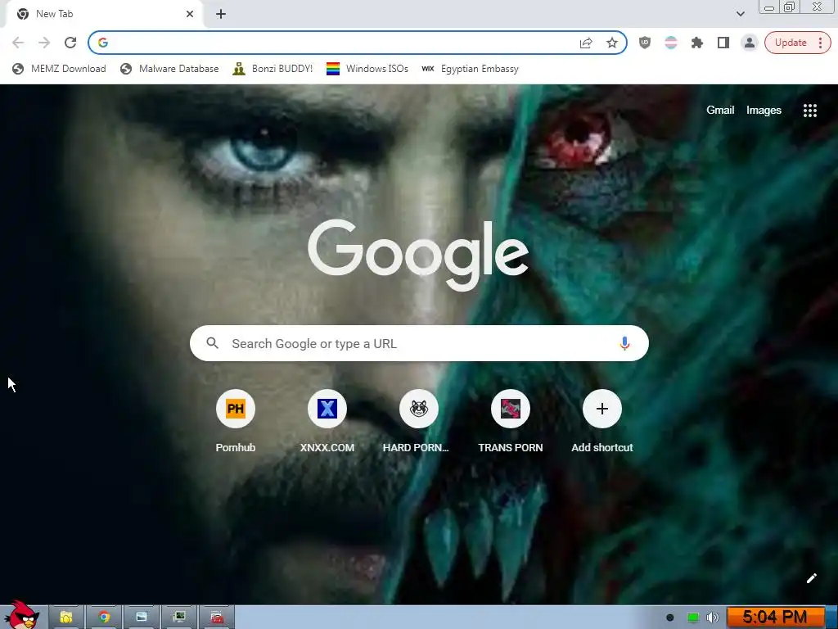Click the magnifier icon in search box
Viewport: 838px width, 629px height.
click(212, 343)
